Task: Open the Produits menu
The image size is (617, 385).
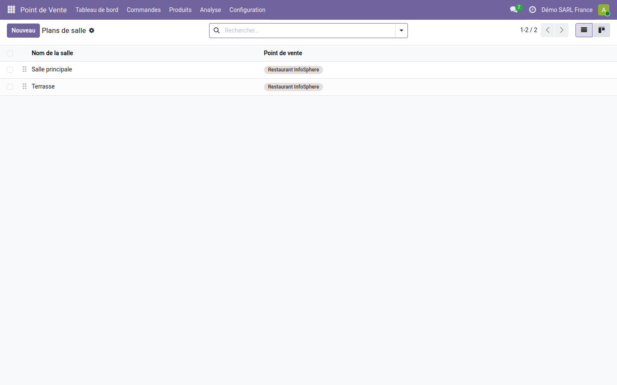Action: point(180,9)
